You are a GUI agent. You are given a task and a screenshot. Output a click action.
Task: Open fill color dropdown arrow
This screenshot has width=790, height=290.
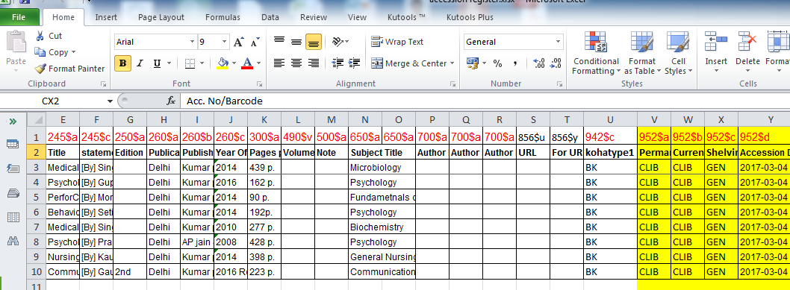click(234, 63)
